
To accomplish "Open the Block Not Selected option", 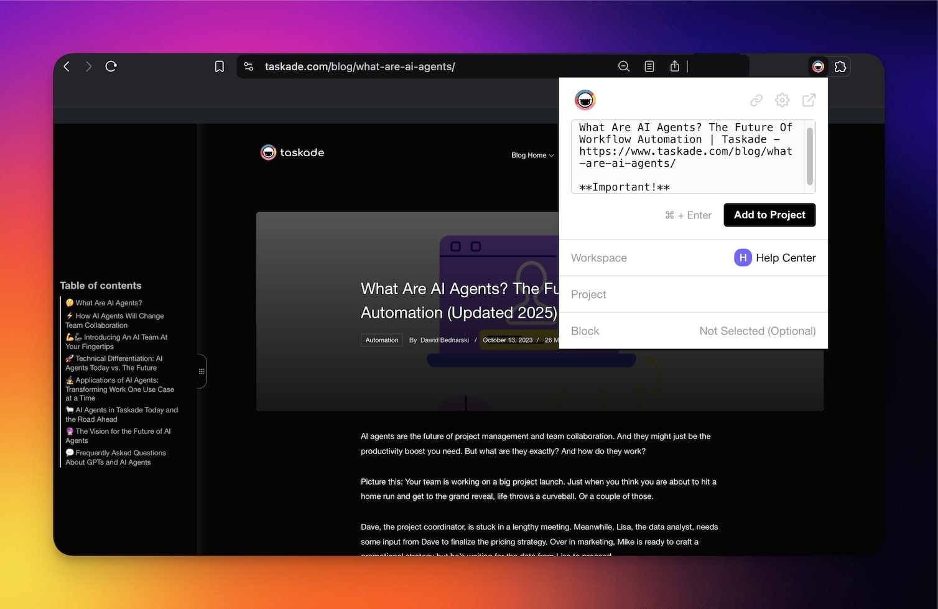I will (x=756, y=331).
